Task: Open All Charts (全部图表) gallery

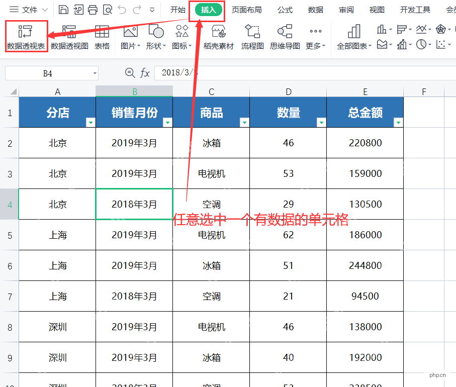Action: pyautogui.click(x=354, y=36)
